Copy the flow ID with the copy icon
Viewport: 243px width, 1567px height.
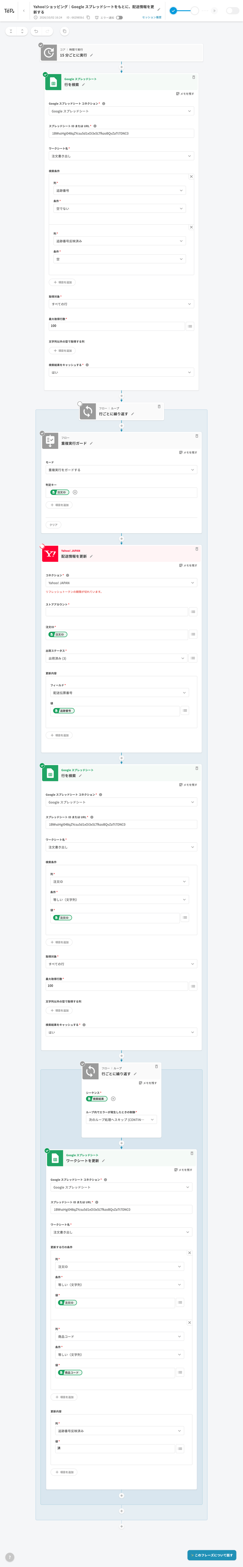[x=88, y=18]
